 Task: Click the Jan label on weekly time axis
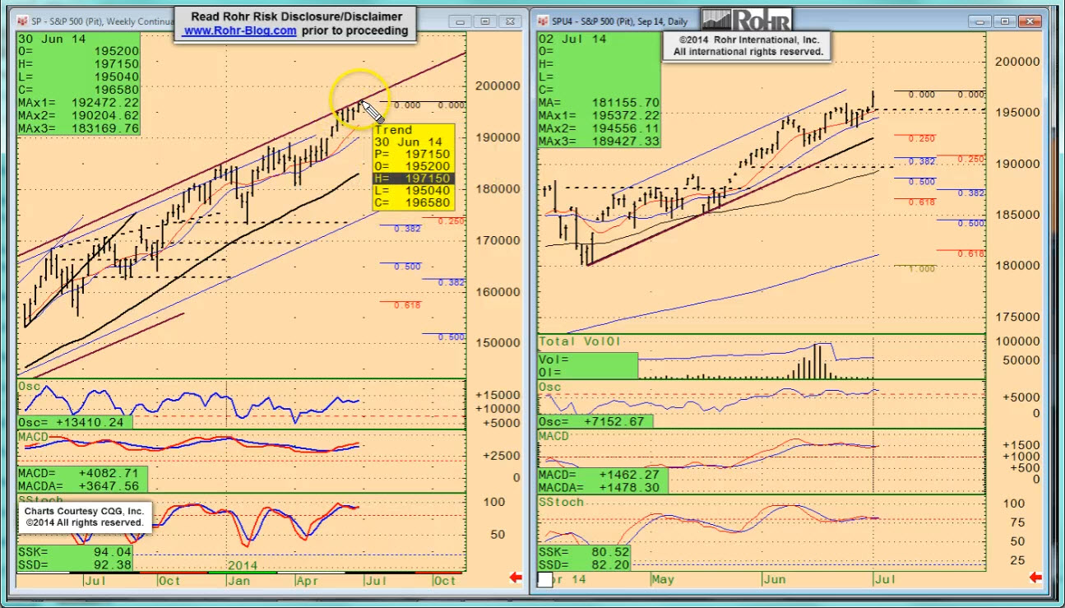[238, 581]
